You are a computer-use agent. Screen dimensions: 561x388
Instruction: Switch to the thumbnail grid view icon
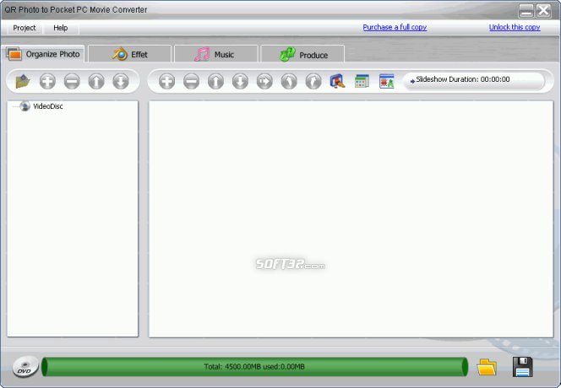362,81
